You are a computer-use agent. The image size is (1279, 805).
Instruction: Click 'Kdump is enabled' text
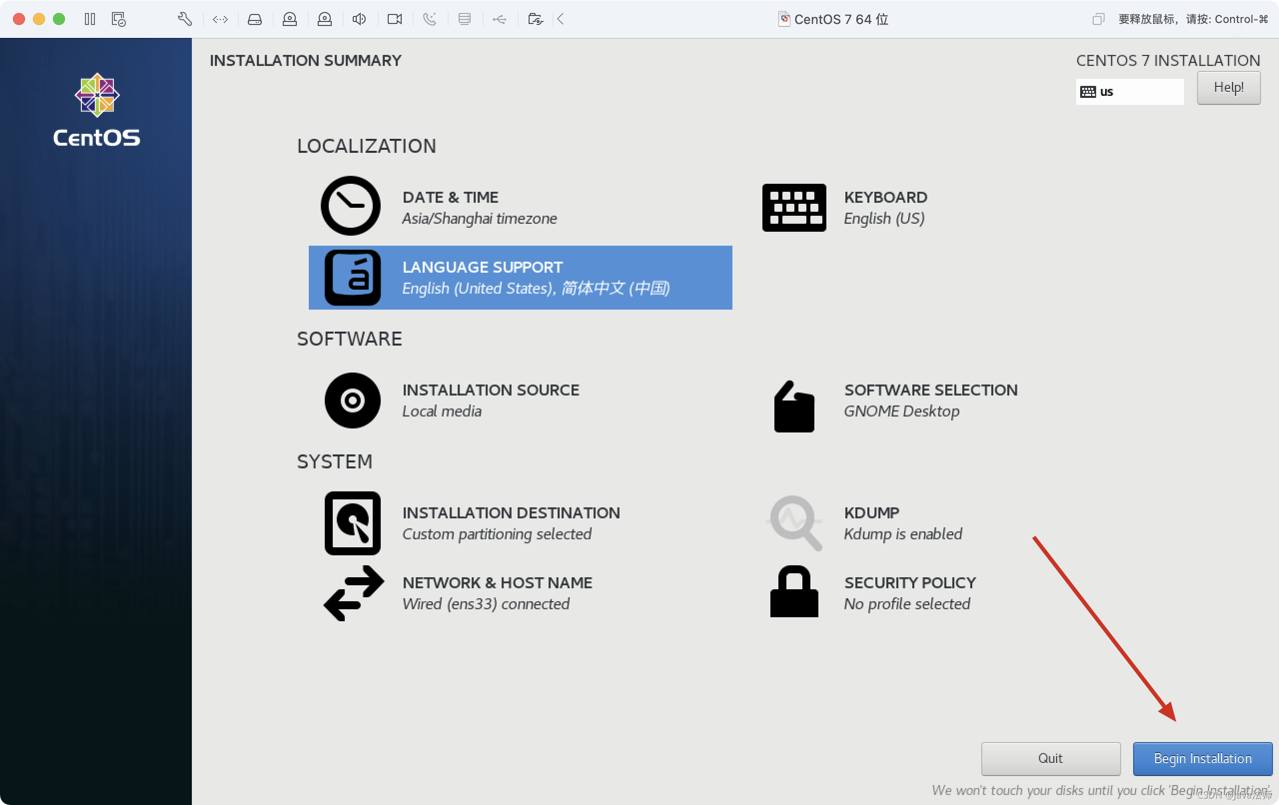point(903,535)
